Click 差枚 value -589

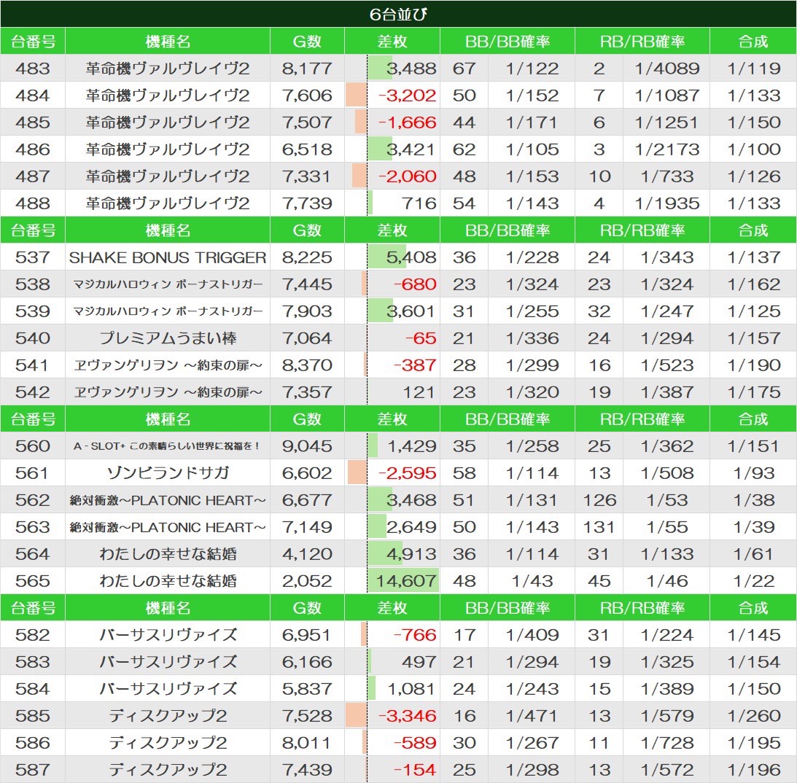tap(415, 742)
